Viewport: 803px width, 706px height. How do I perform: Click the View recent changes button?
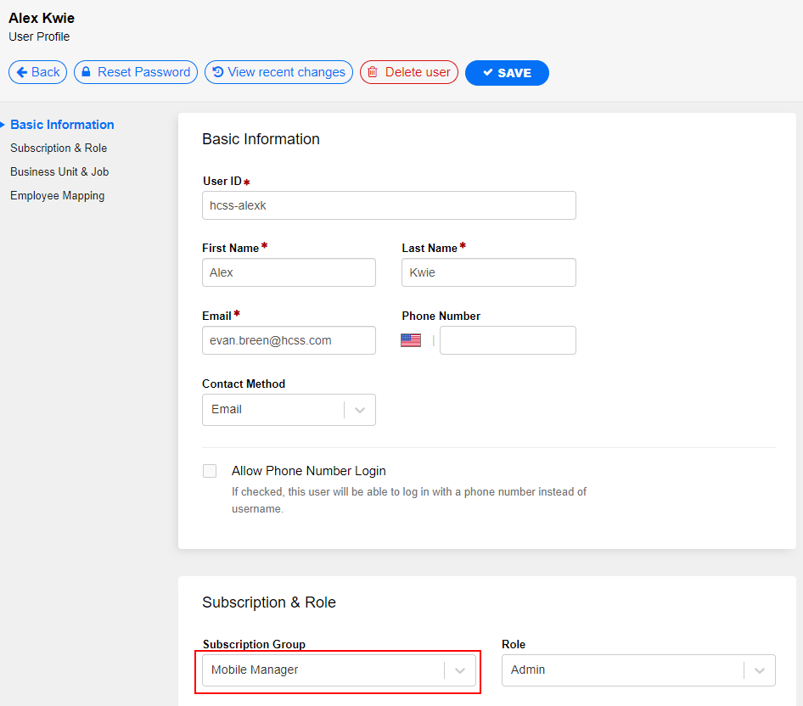coord(278,72)
